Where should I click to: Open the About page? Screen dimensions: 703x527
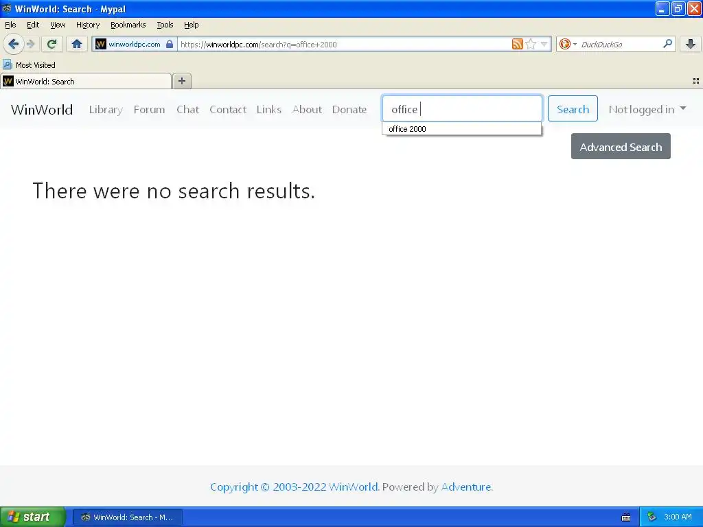tap(307, 109)
